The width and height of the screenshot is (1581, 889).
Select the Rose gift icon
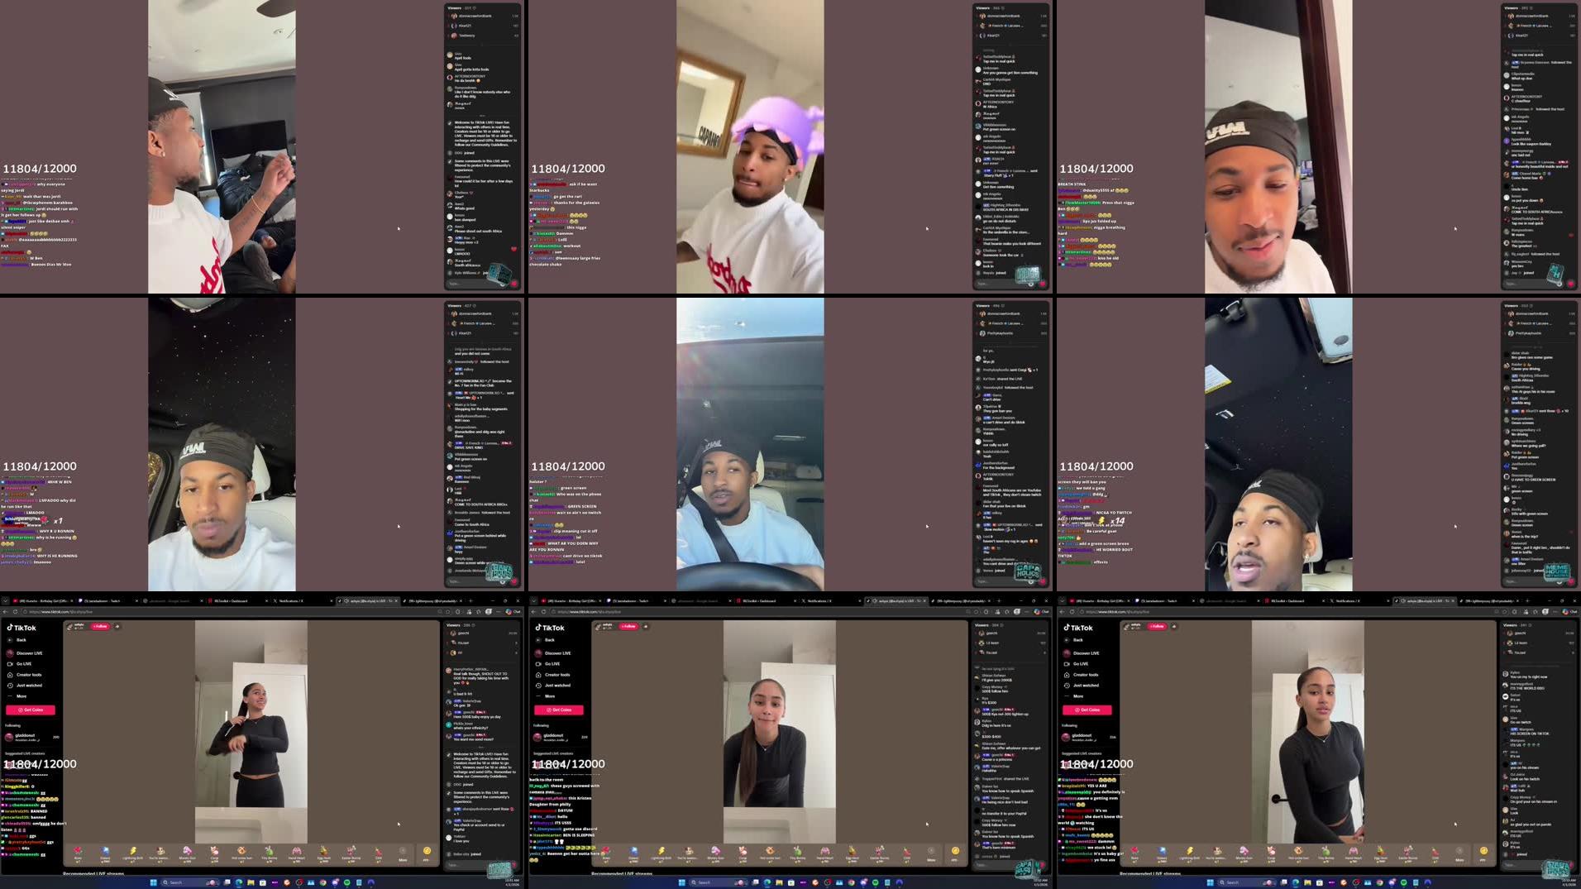[x=77, y=853]
